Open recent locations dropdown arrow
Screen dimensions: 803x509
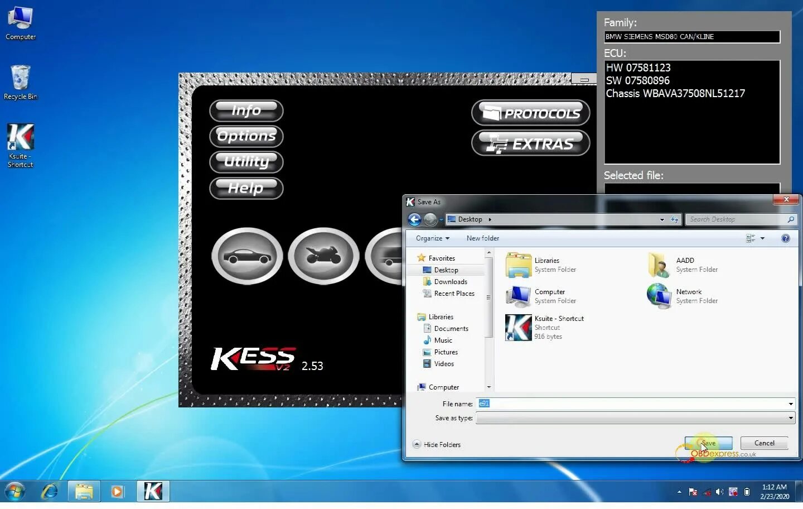point(441,220)
